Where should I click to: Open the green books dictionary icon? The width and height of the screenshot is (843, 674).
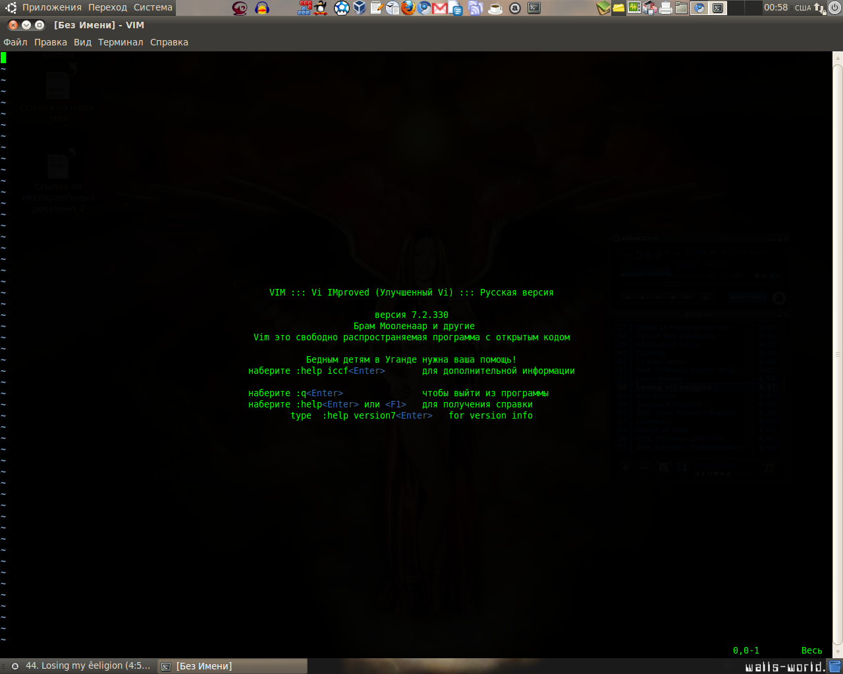(x=603, y=8)
